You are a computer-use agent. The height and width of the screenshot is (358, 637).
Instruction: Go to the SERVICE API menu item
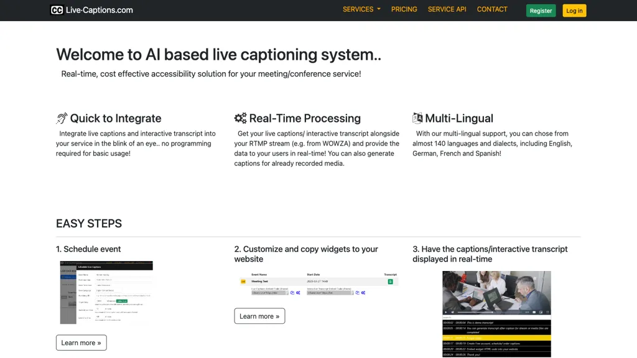tap(447, 9)
